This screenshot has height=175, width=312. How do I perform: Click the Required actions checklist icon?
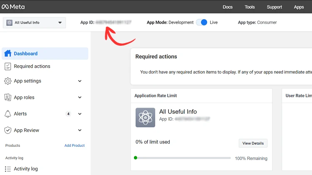7,67
